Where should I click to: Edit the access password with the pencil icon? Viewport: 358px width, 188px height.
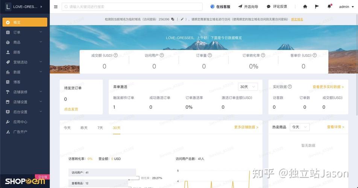click(182, 20)
